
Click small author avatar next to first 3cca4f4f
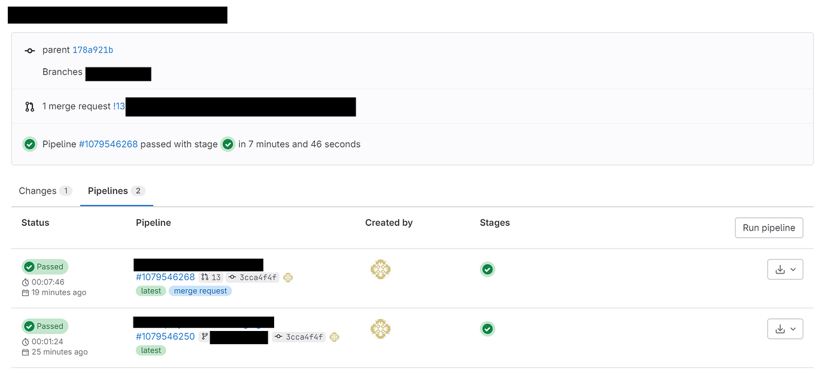tap(288, 277)
